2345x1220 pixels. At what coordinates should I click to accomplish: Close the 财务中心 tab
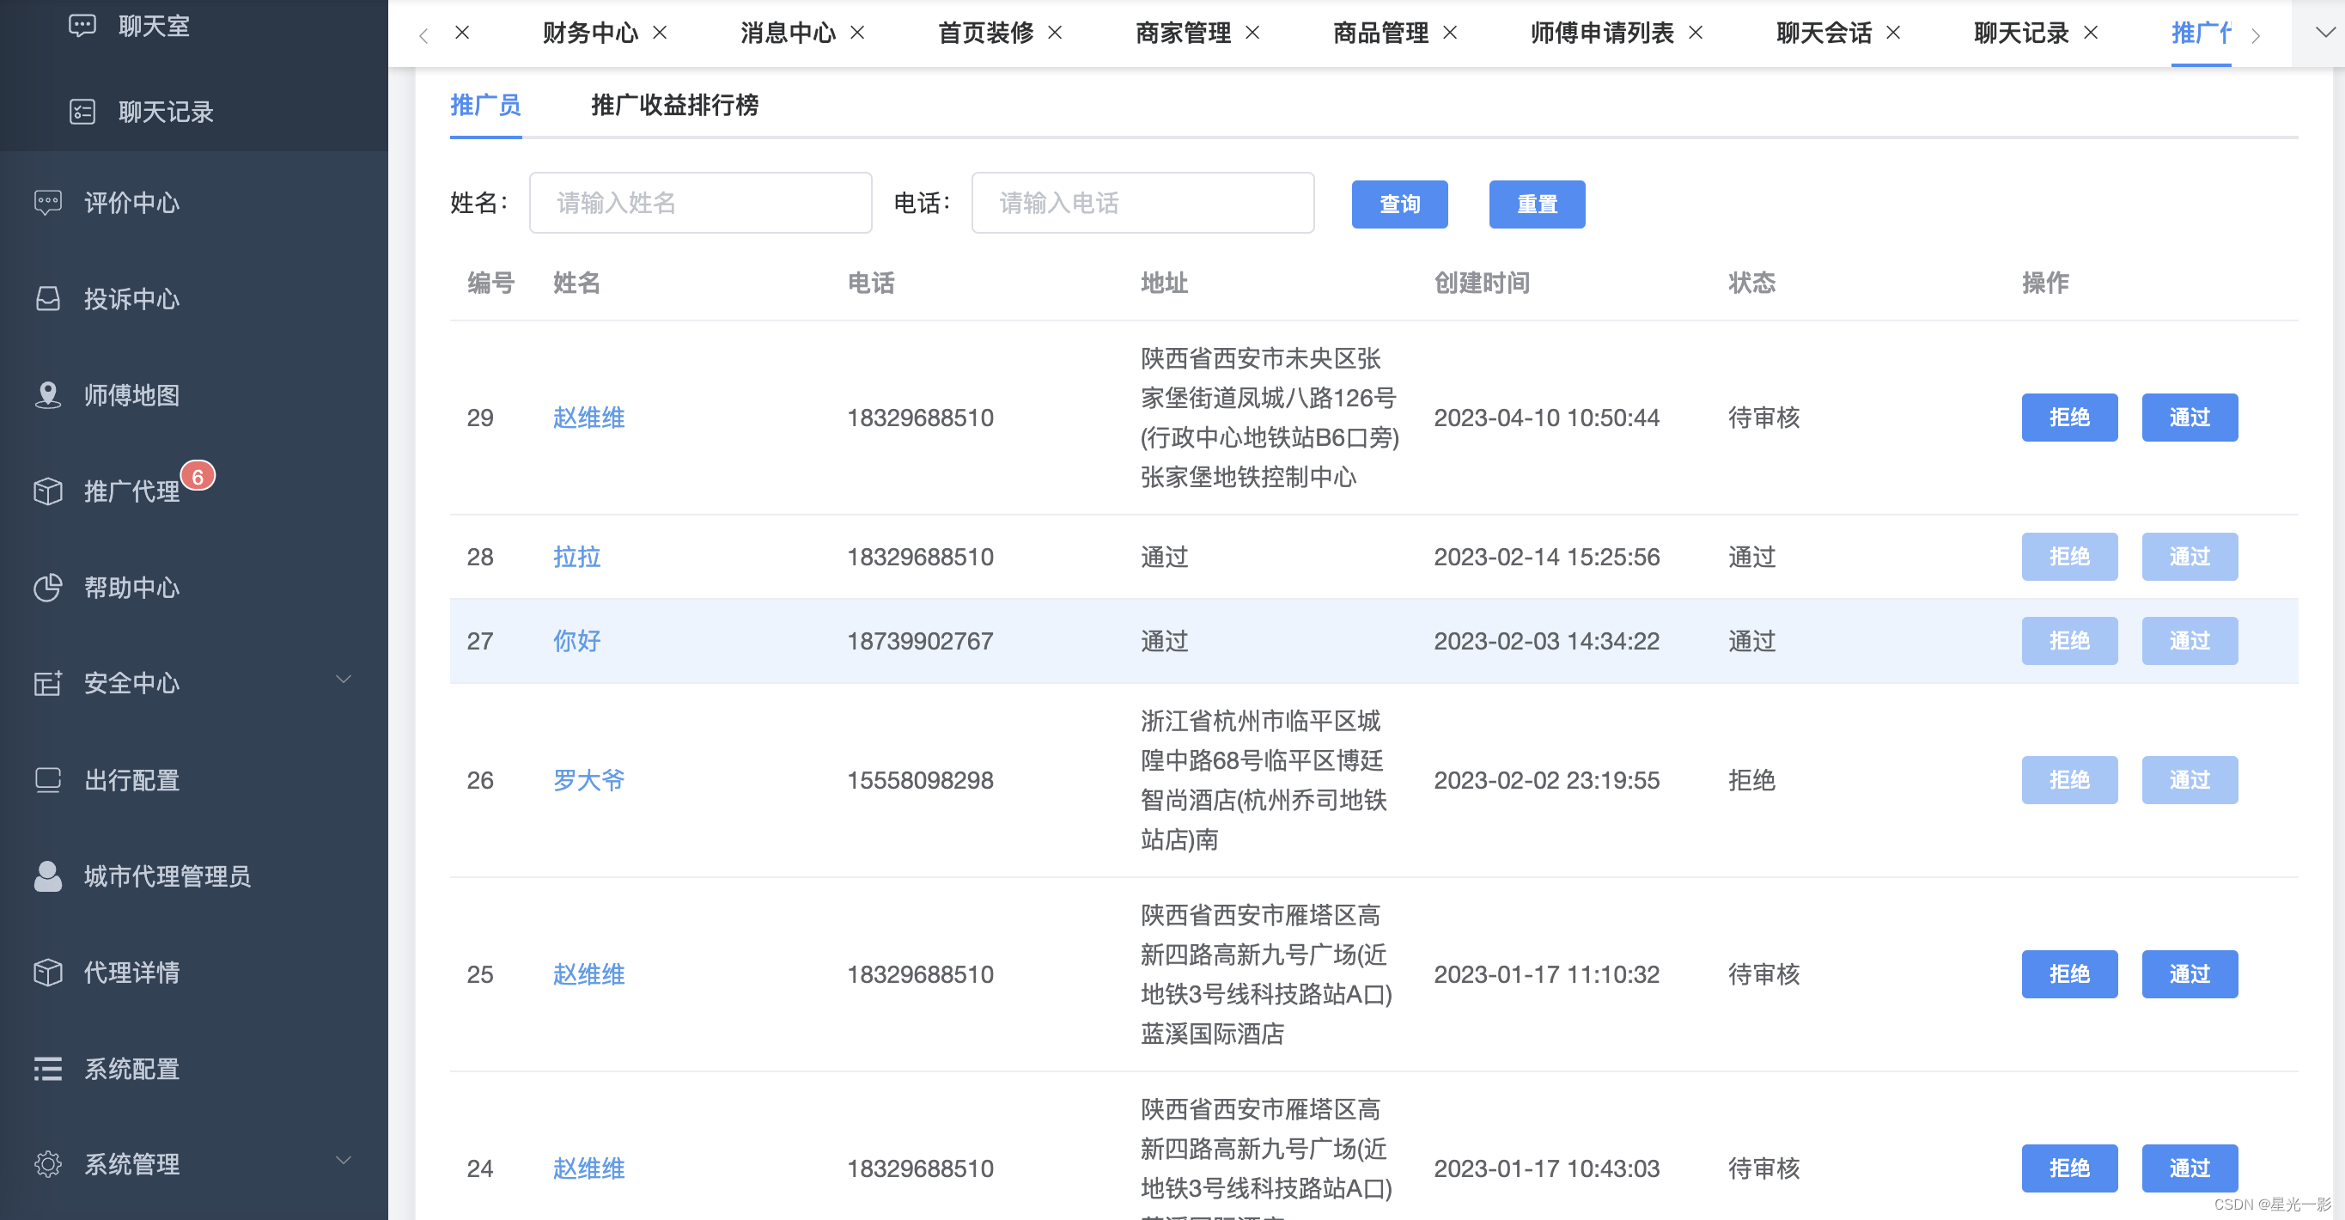pos(660,33)
